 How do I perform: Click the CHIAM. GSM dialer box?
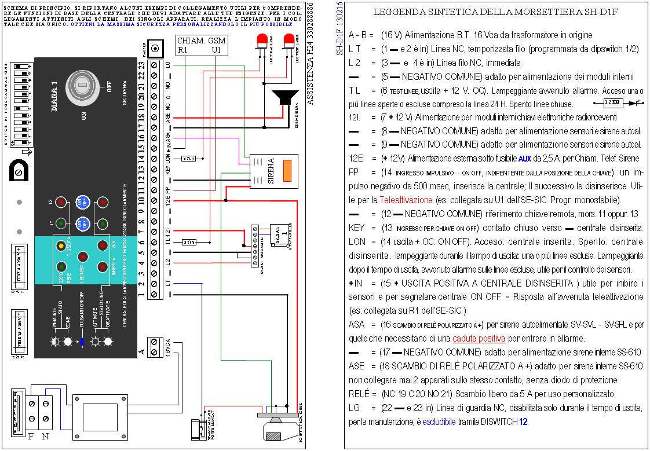point(202,46)
